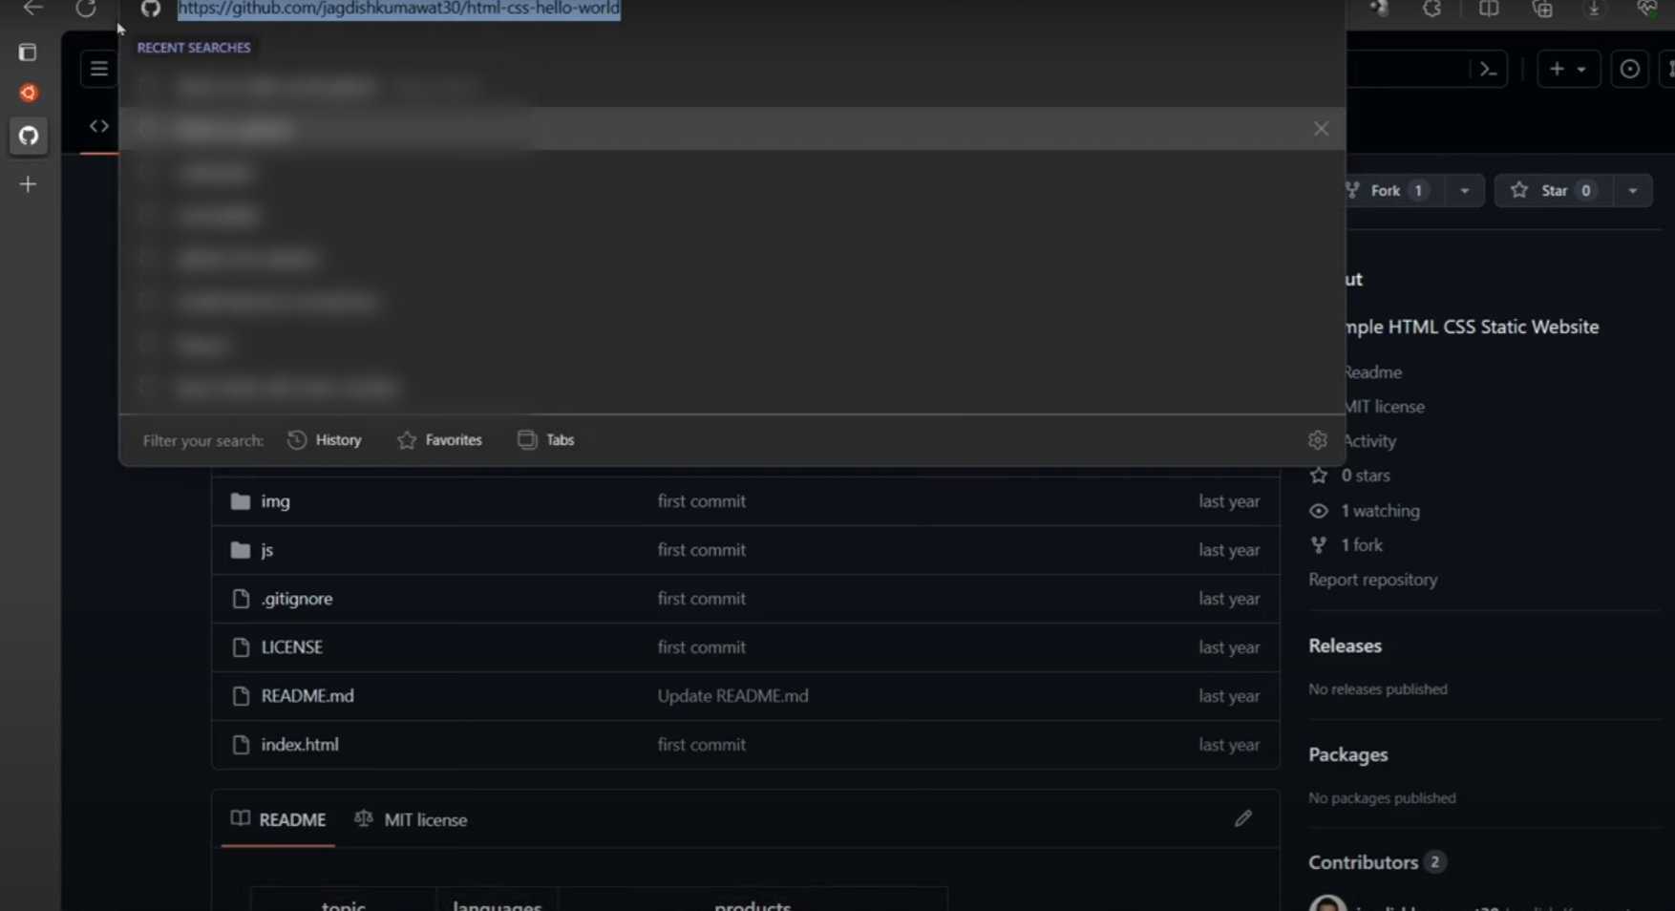The width and height of the screenshot is (1675, 911).
Task: Select the GitHub tab in the vertical sidebar
Action: 29,136
